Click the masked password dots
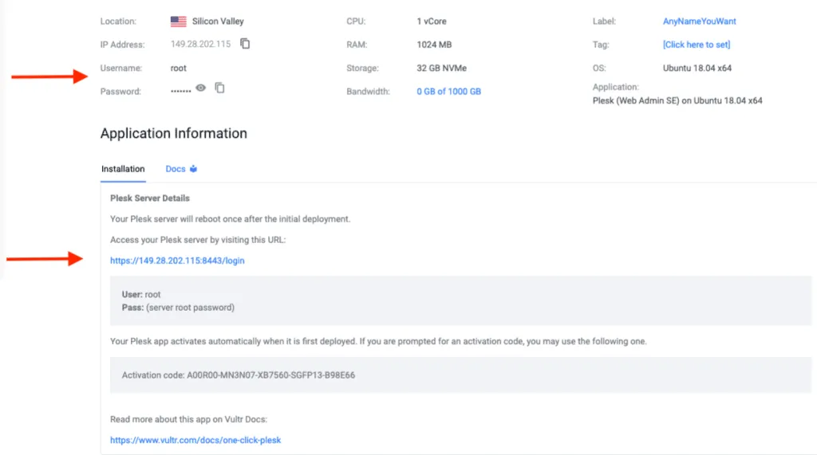Image resolution: width=817 pixels, height=455 pixels. click(181, 91)
